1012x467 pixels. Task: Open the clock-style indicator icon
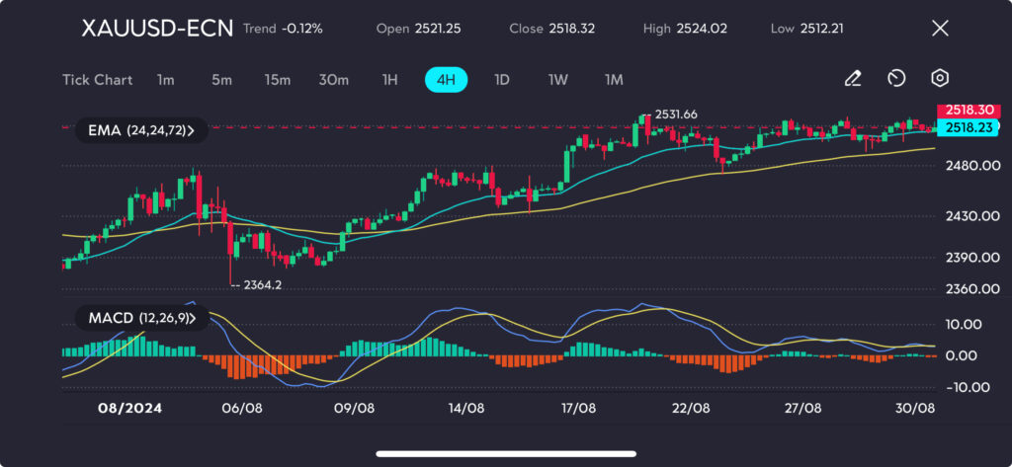[897, 79]
